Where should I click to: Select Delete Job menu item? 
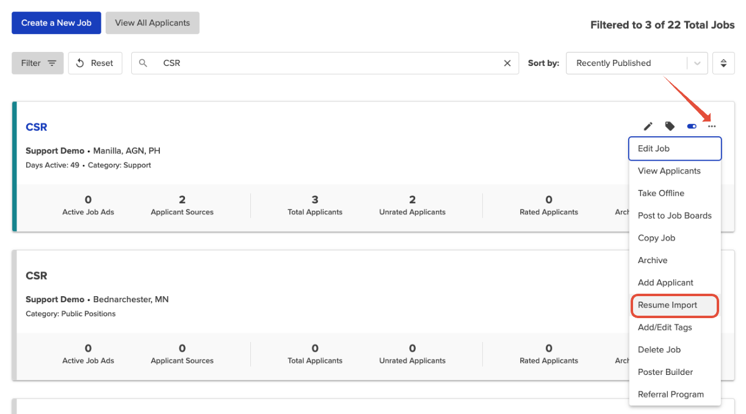click(675, 349)
